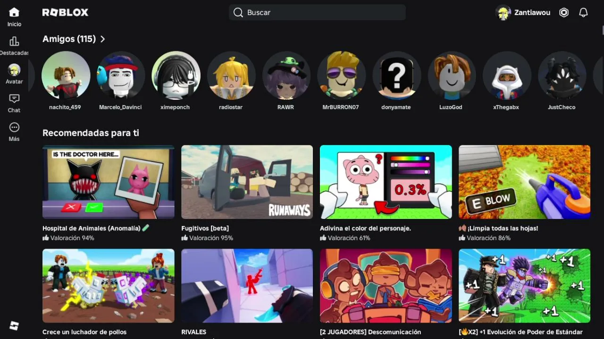Open Robux hexagon icon
Viewport: 604px width, 339px height.
click(x=564, y=13)
